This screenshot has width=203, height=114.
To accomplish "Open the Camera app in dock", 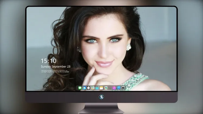I will tap(123, 88).
